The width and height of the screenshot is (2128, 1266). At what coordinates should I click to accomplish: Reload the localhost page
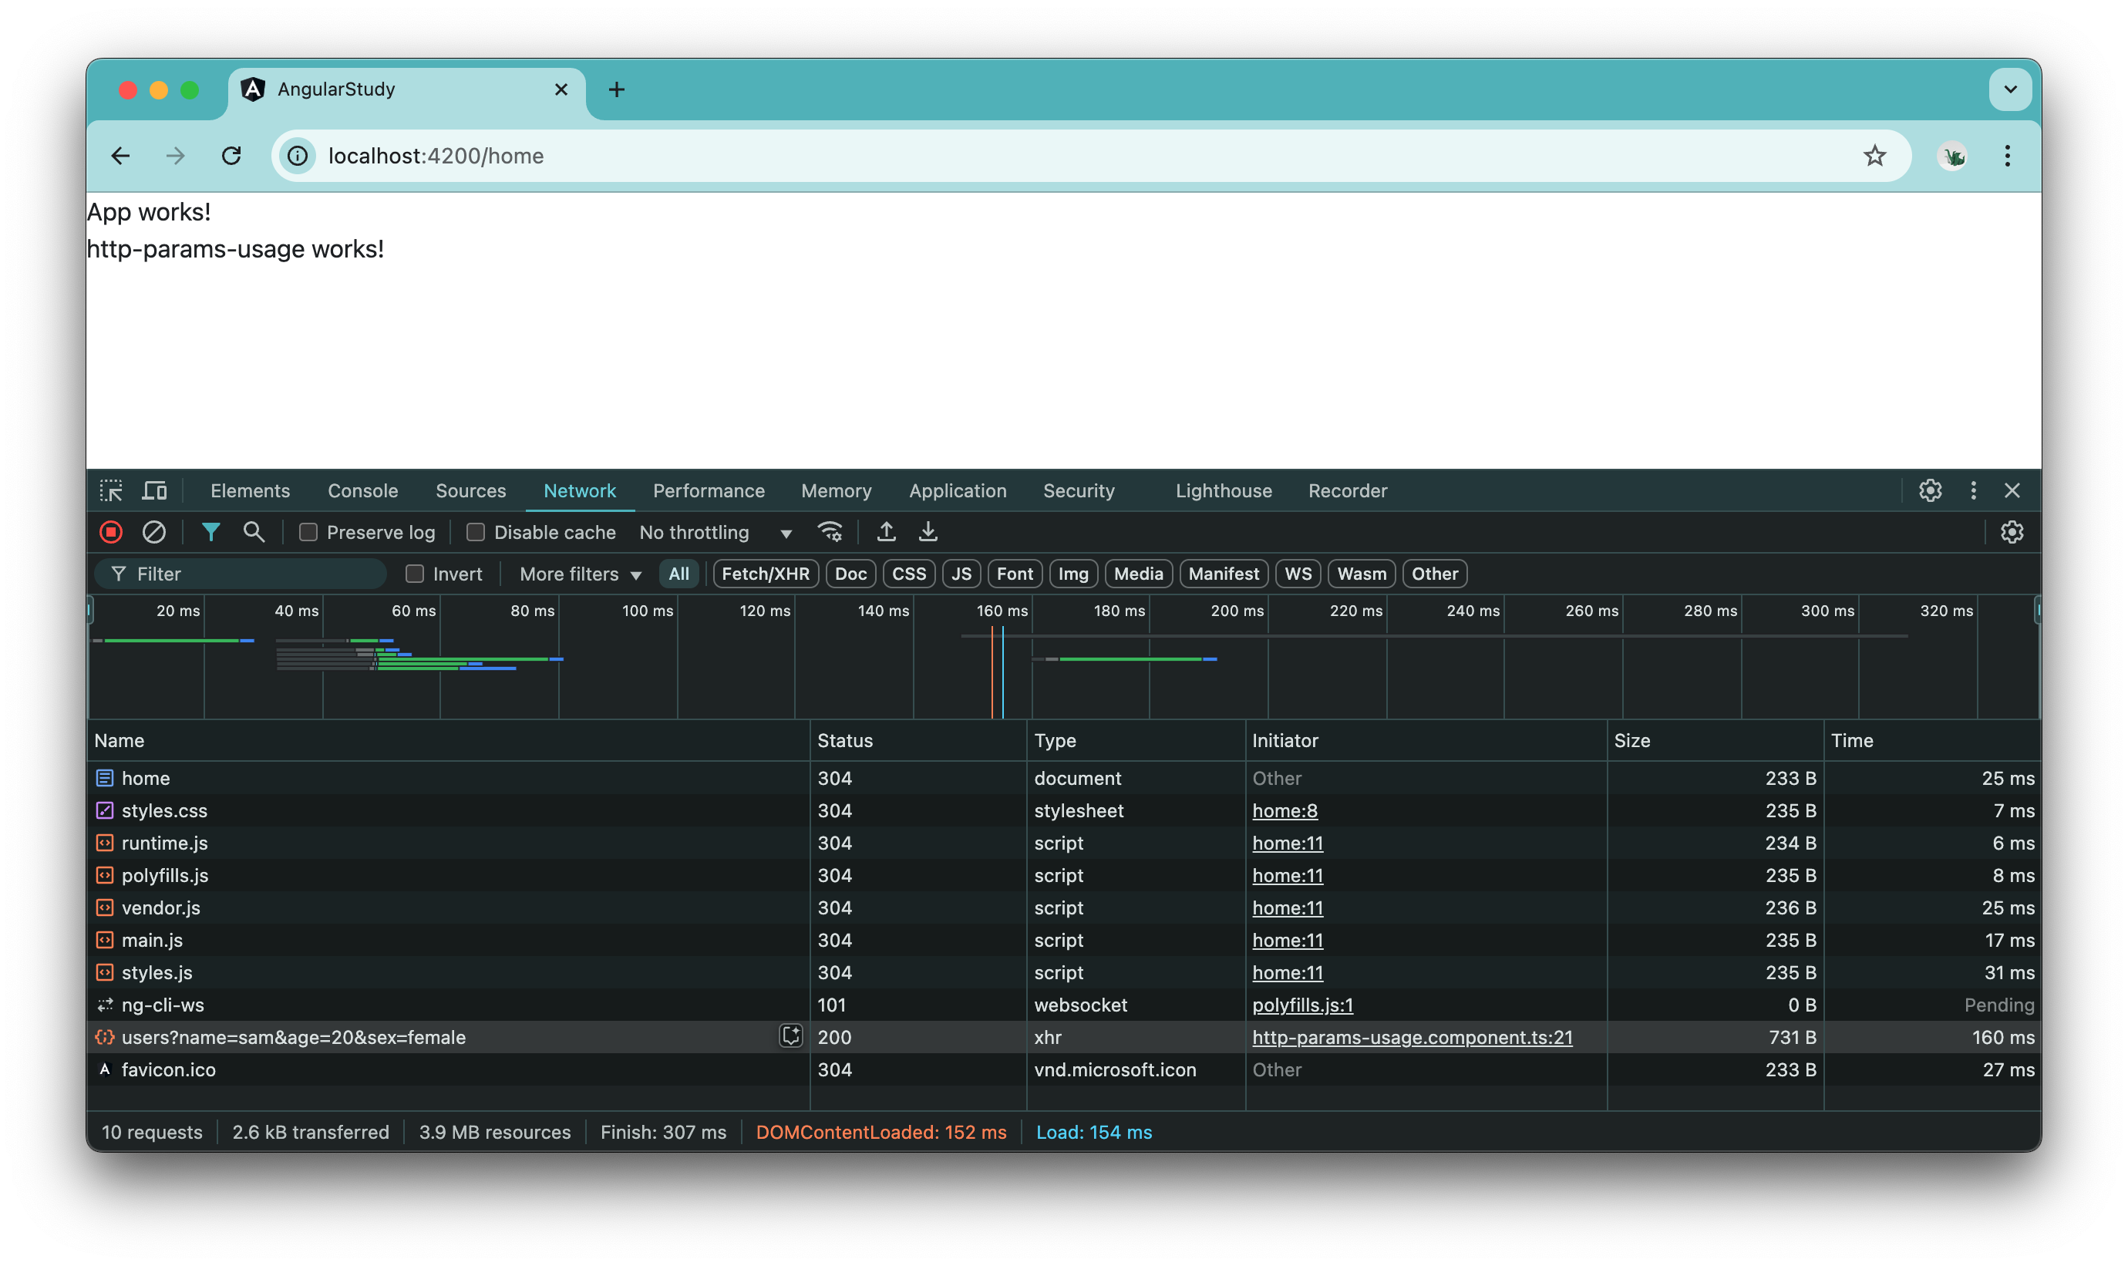click(231, 155)
